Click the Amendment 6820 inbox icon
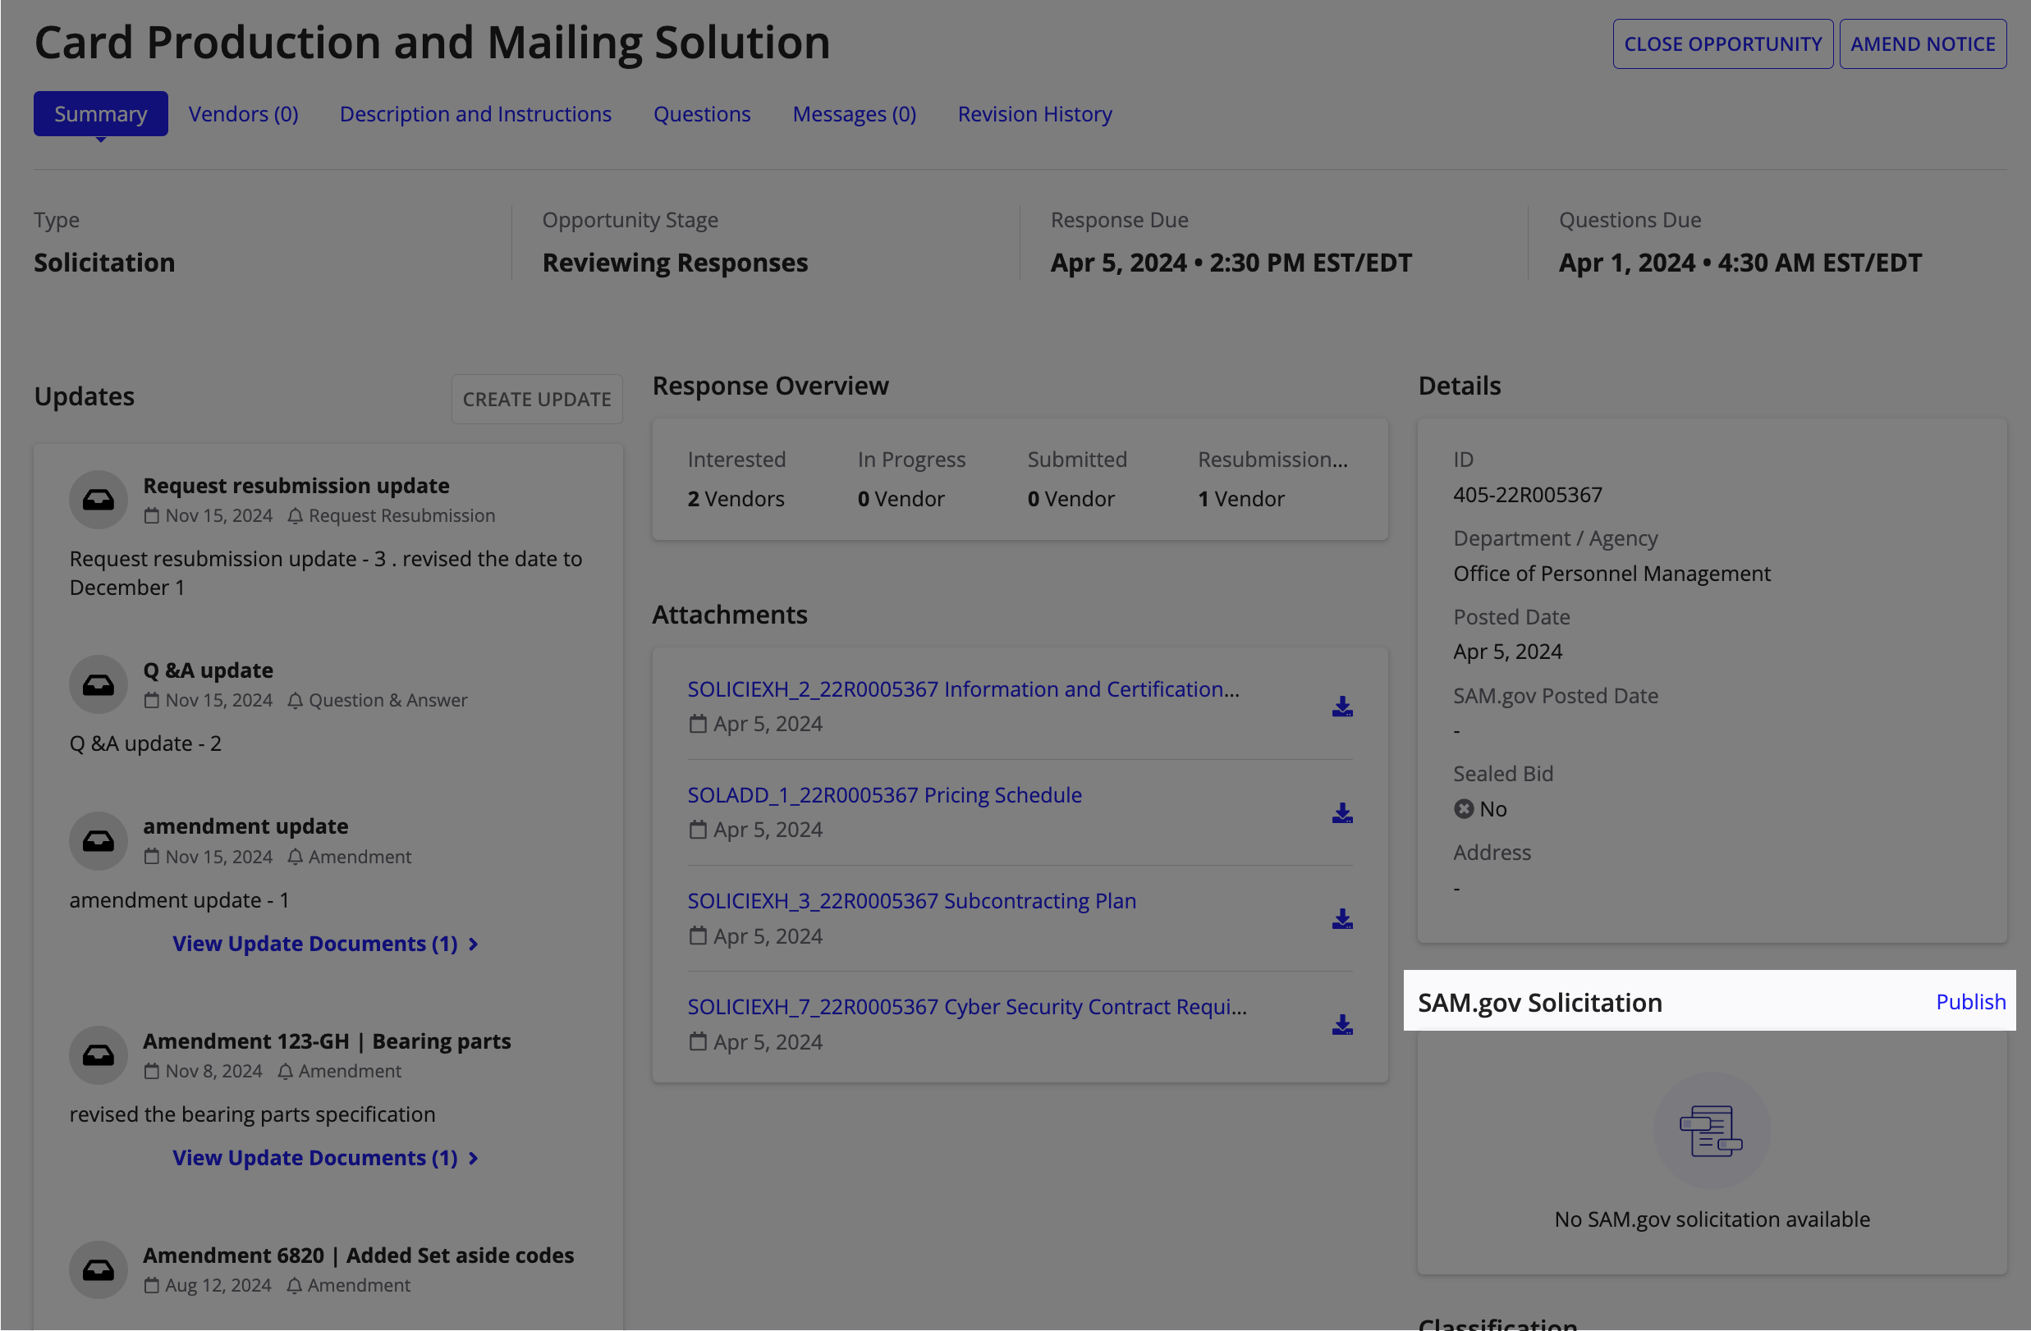This screenshot has width=2031, height=1331. coord(99,1269)
